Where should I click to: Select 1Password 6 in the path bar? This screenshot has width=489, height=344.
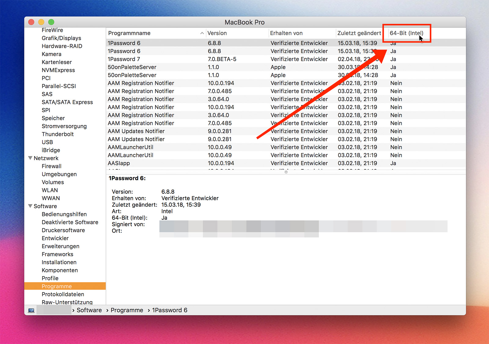click(170, 310)
